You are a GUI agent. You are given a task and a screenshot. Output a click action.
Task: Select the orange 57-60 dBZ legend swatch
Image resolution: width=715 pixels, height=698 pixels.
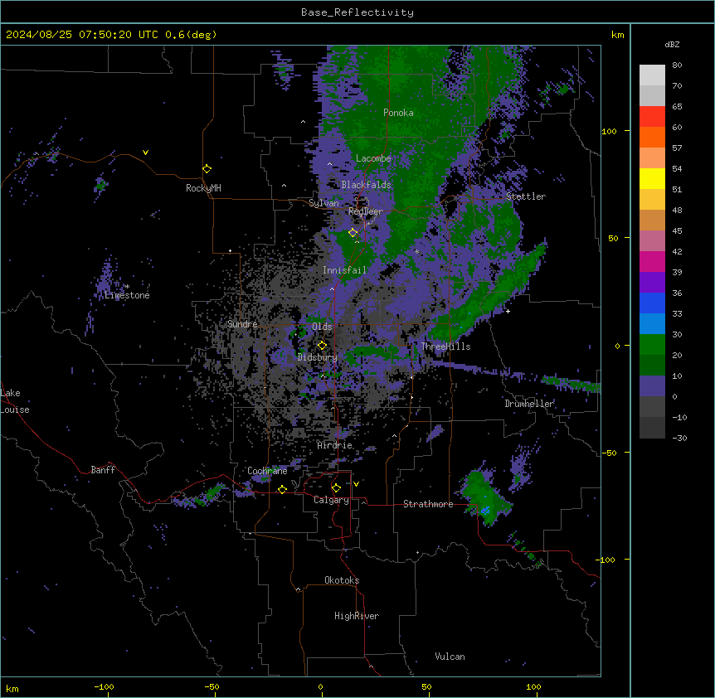coord(652,137)
